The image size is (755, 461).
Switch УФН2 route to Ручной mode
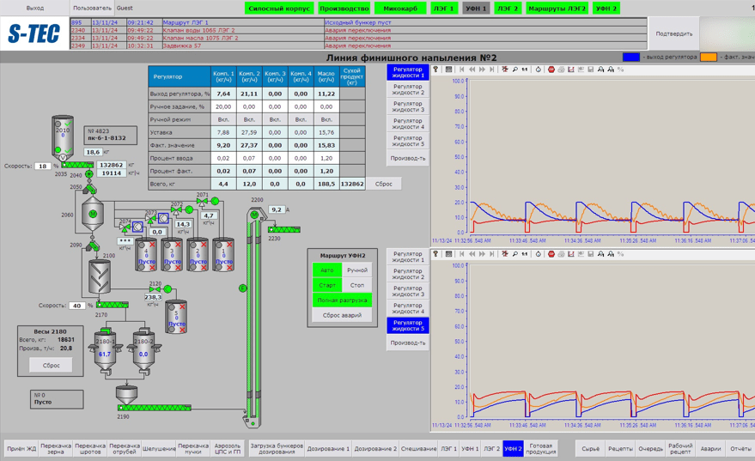357,270
